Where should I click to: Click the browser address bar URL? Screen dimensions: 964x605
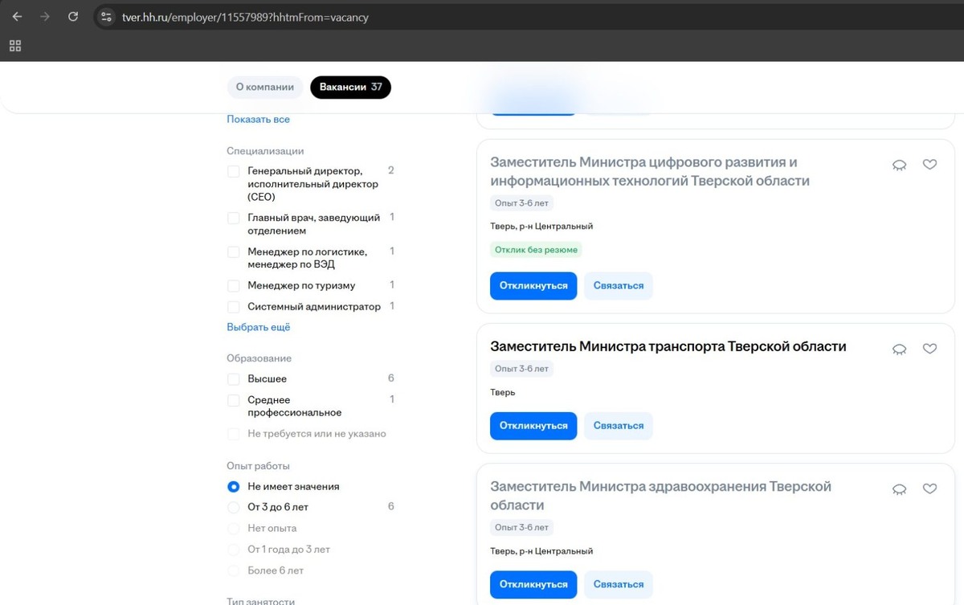coord(245,17)
